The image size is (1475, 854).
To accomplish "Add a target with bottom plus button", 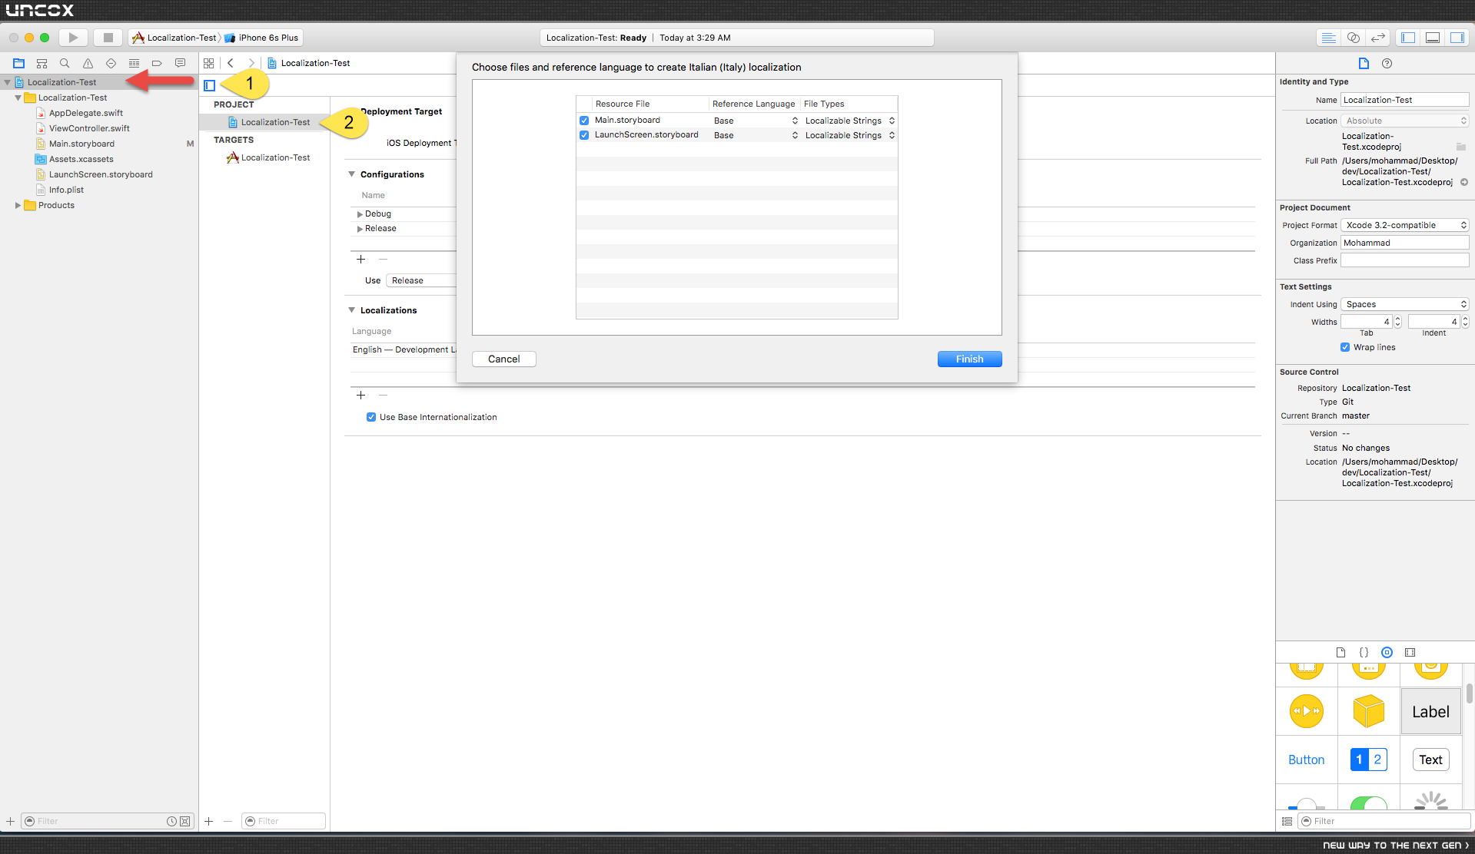I will [208, 821].
